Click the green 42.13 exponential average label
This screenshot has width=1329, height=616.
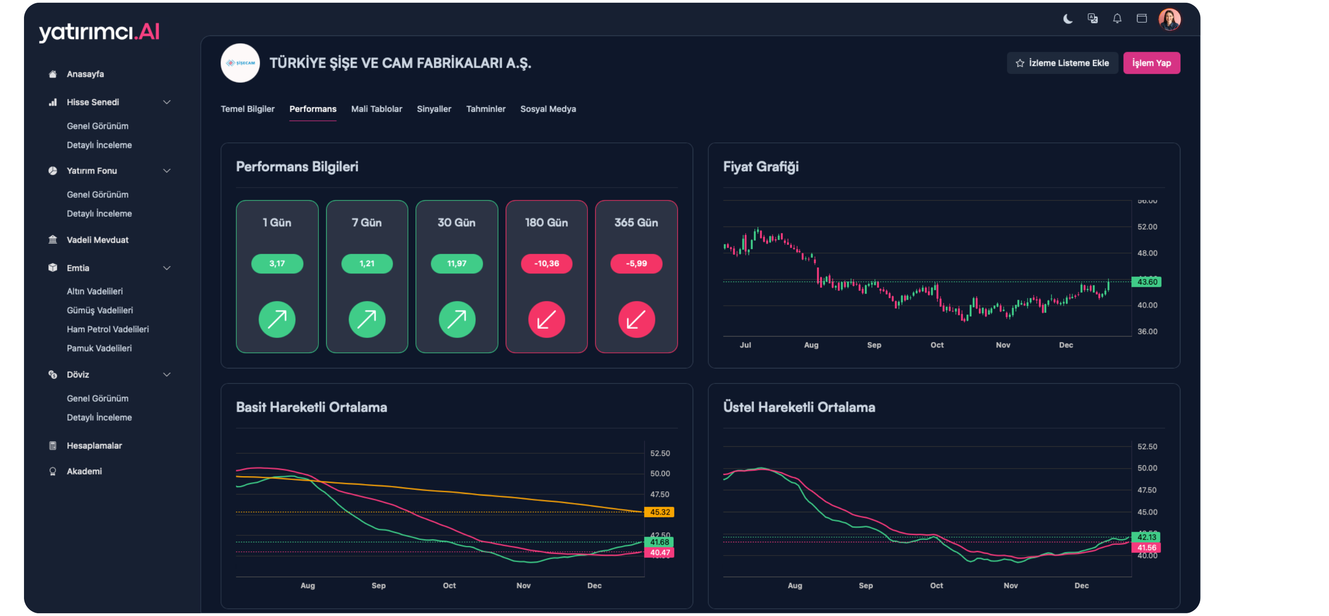pos(1146,537)
